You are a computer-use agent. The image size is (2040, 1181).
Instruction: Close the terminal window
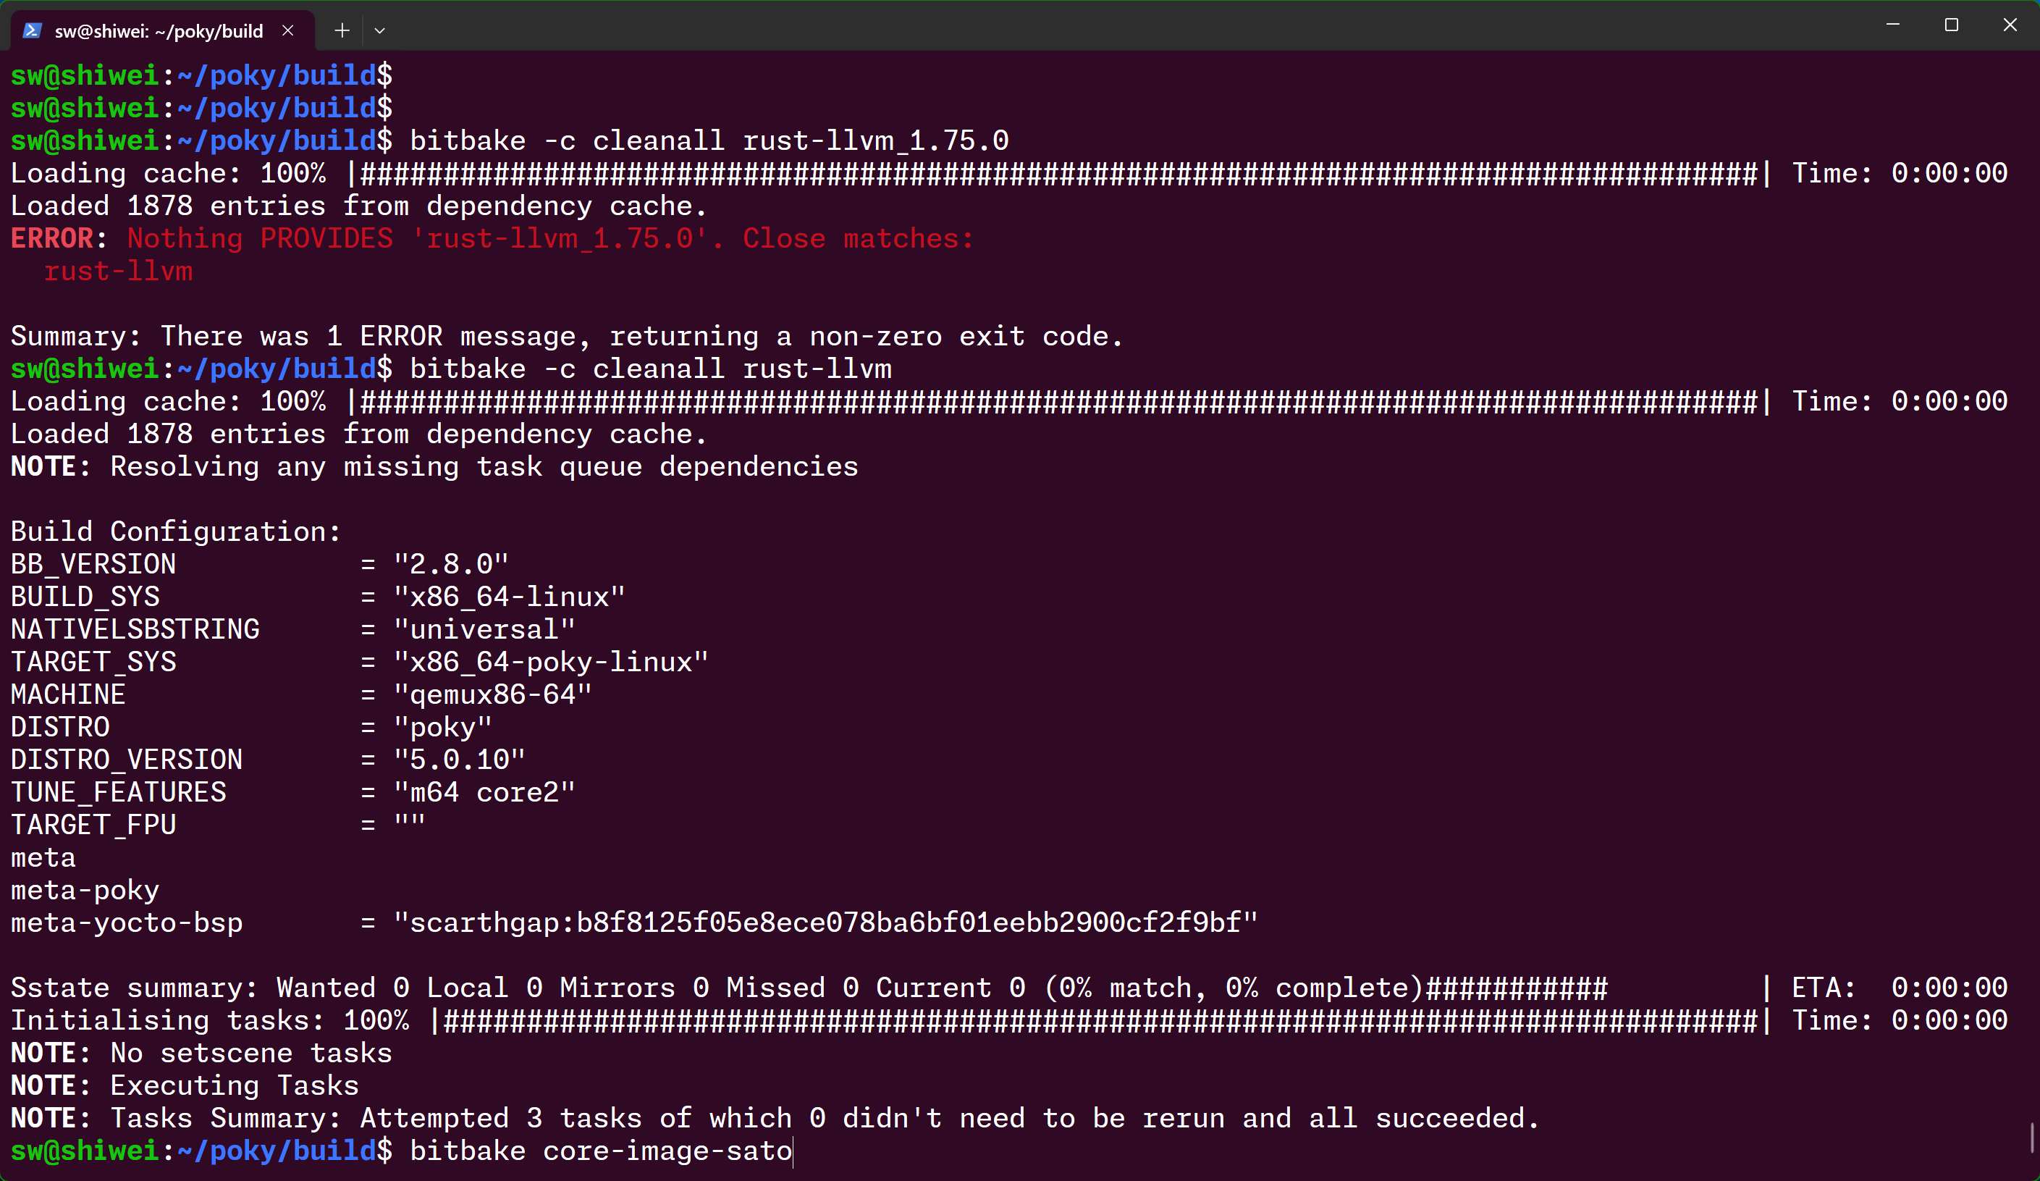tap(2010, 25)
